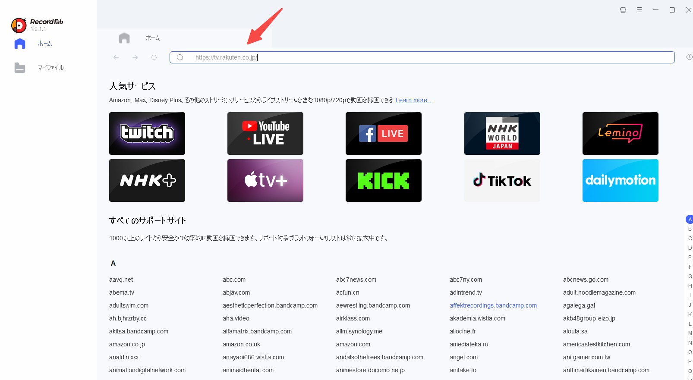The width and height of the screenshot is (693, 380).
Task: Open airklass.com site link
Action: [x=353, y=318]
